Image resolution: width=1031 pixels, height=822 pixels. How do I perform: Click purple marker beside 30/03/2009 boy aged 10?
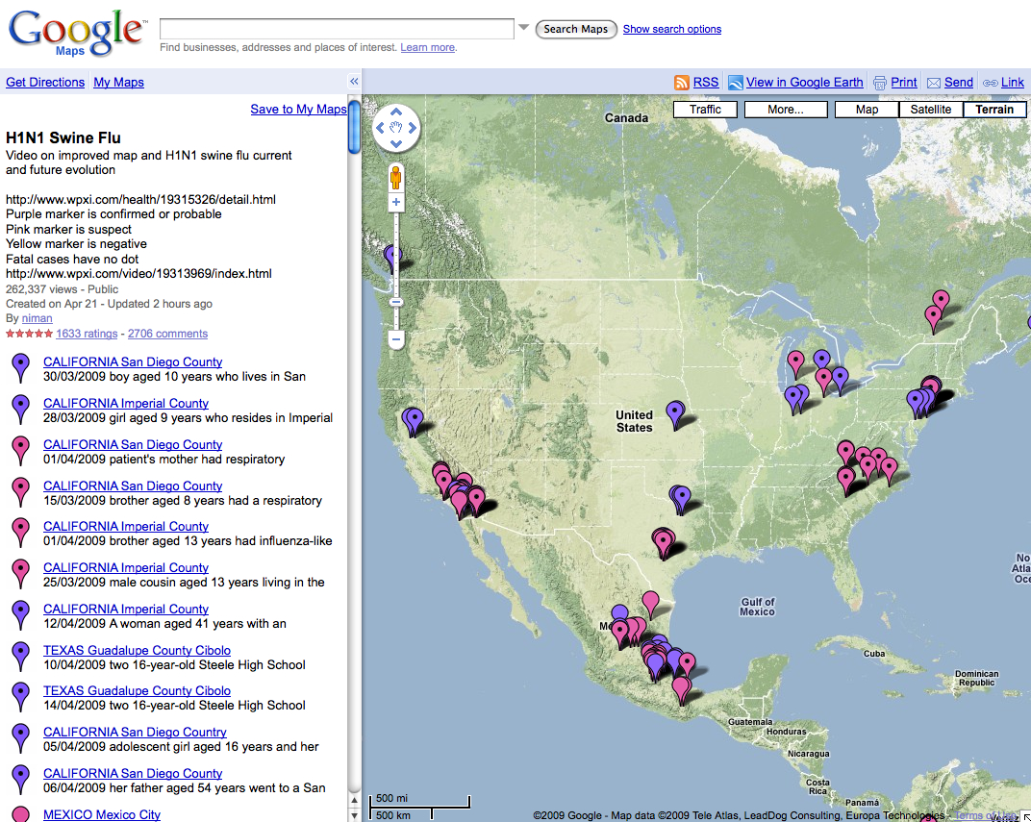pyautogui.click(x=21, y=368)
